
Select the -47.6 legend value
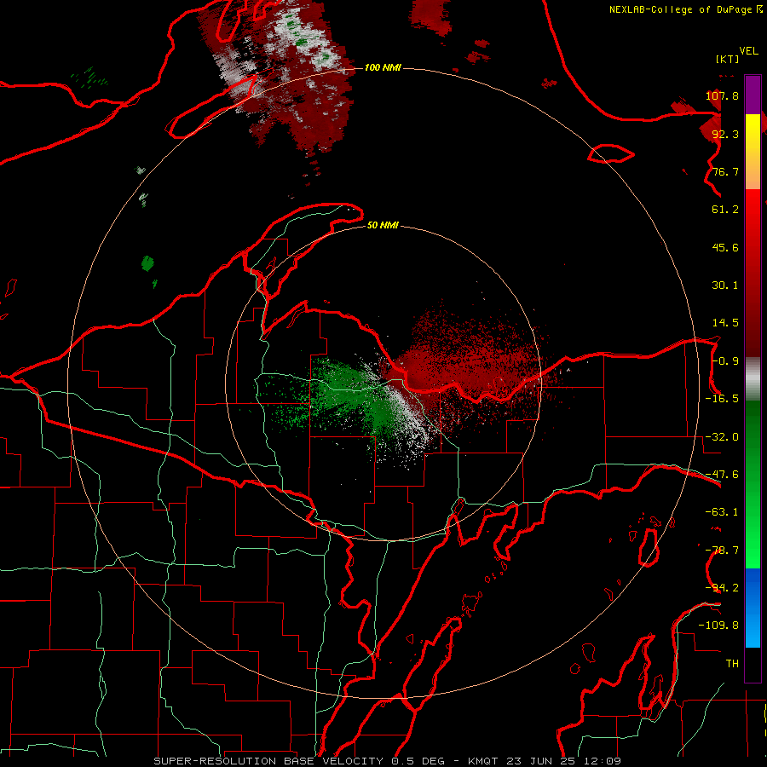pos(722,475)
